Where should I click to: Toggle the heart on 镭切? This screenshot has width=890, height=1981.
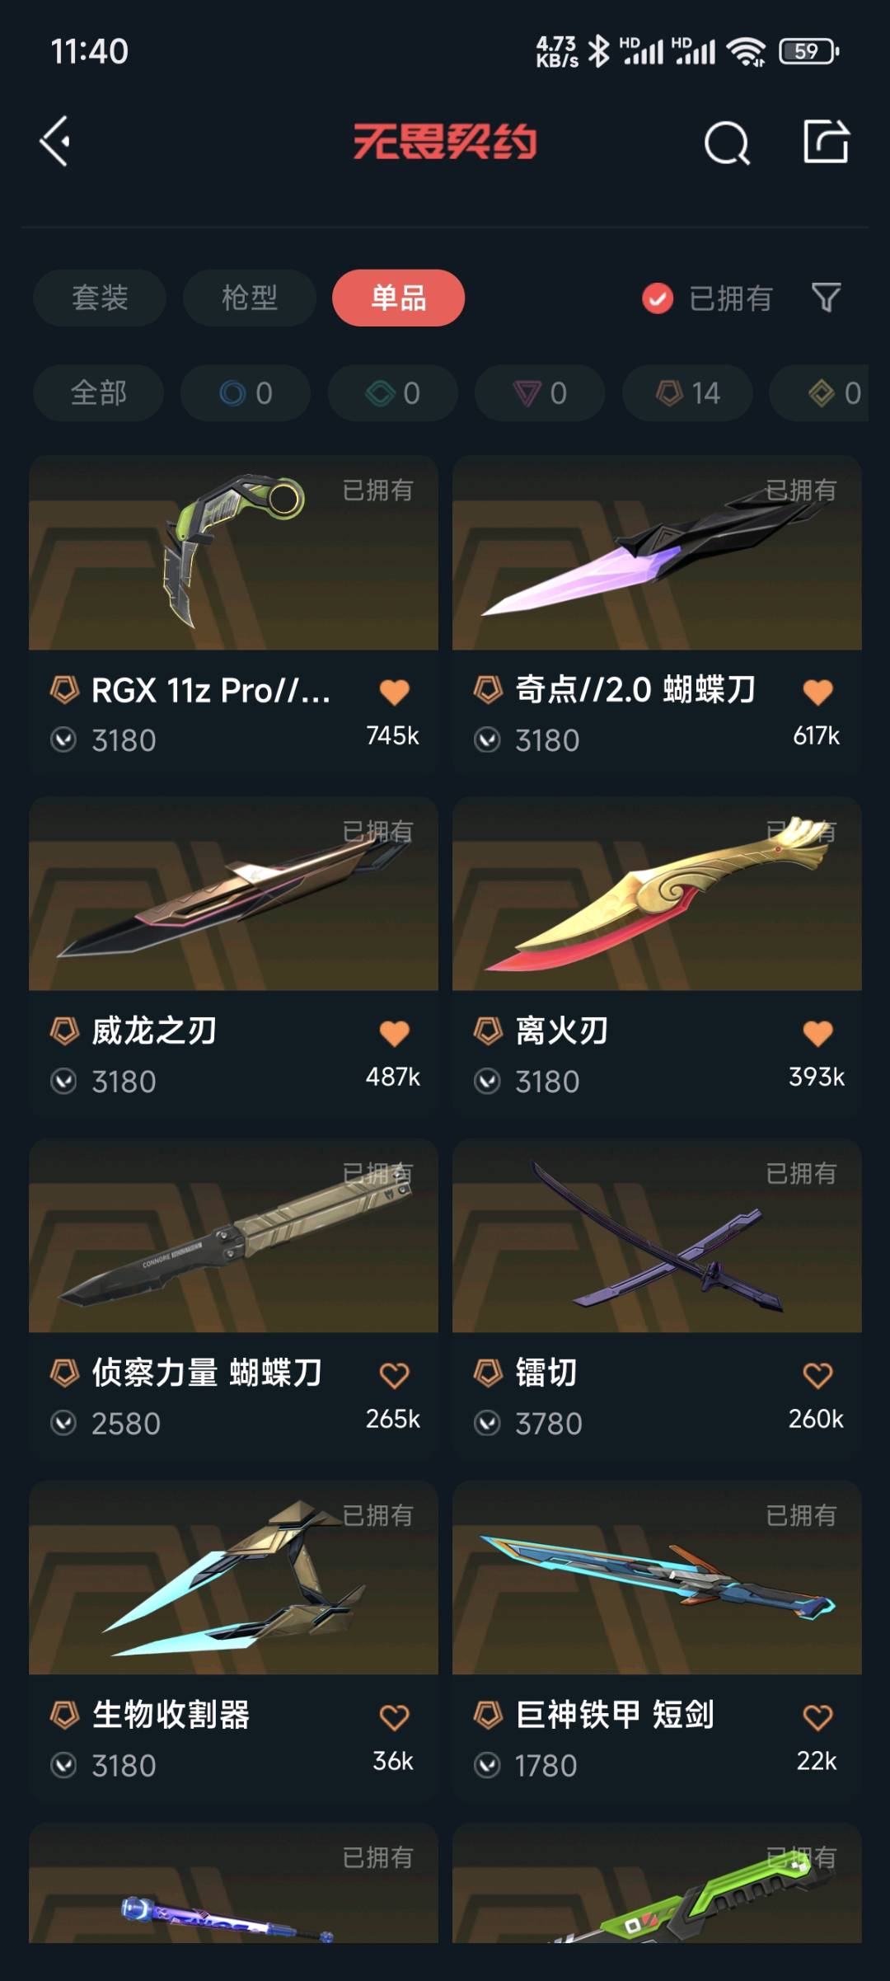tap(817, 1375)
